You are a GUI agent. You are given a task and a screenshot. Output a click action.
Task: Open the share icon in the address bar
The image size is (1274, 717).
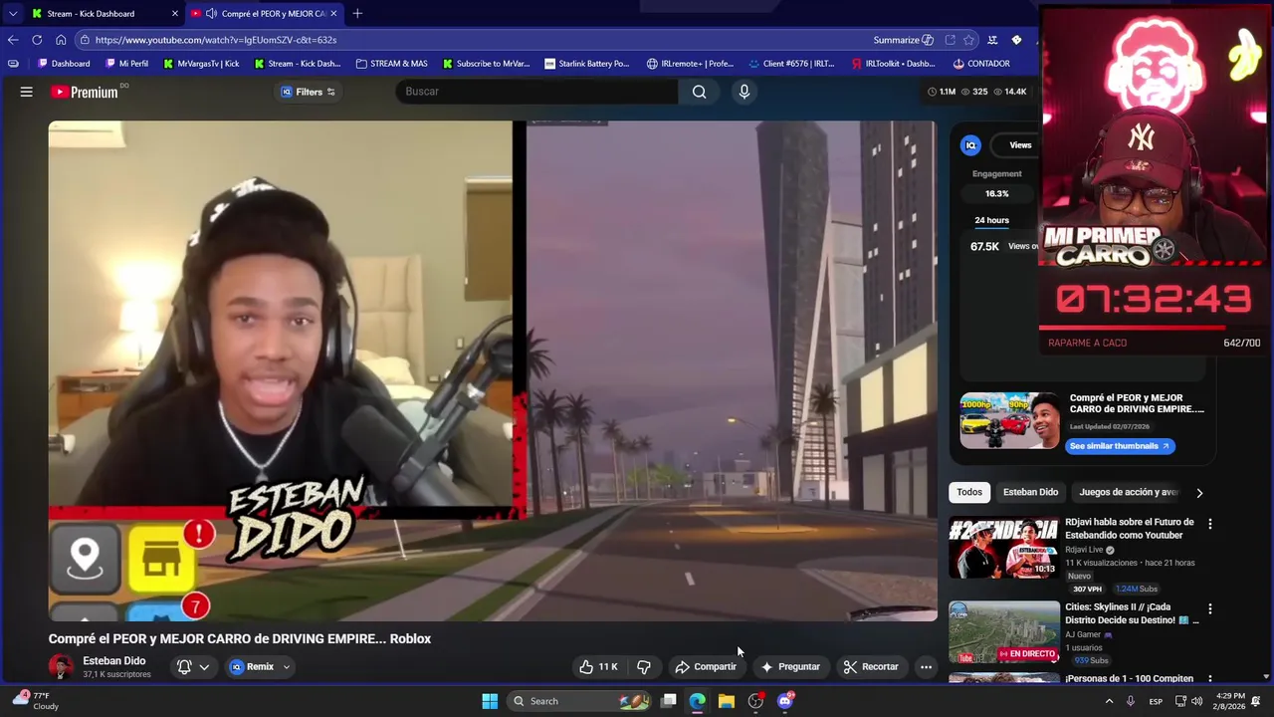pos(950,40)
